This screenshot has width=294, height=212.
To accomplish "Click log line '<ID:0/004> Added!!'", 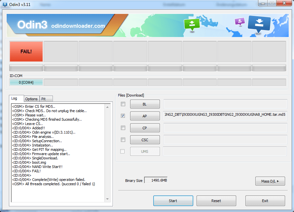I will (28, 128).
